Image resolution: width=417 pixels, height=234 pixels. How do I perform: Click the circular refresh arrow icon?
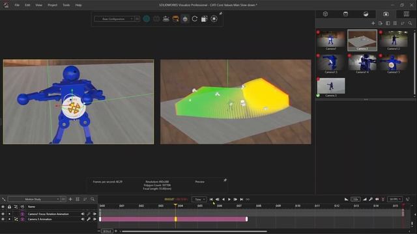point(195,19)
